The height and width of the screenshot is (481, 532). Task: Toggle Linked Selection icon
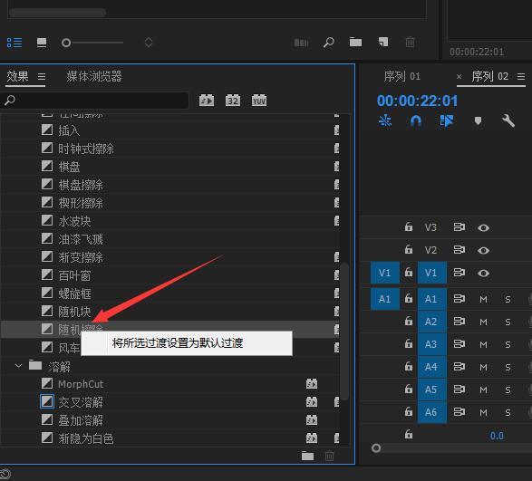coord(447,120)
